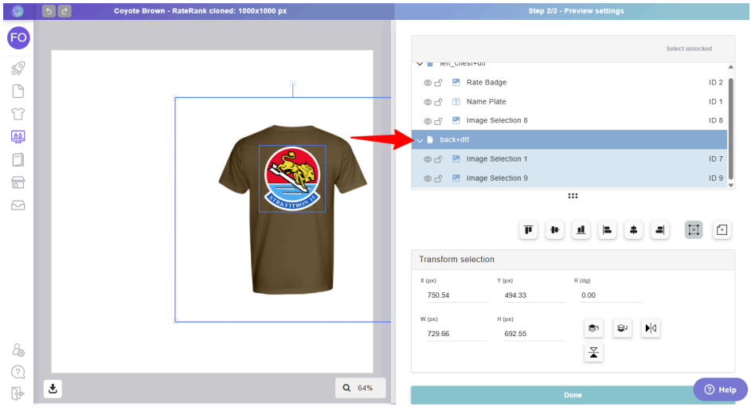The image size is (751, 411).
Task: Open the storefront icon in the sidebar
Action: coord(18,182)
